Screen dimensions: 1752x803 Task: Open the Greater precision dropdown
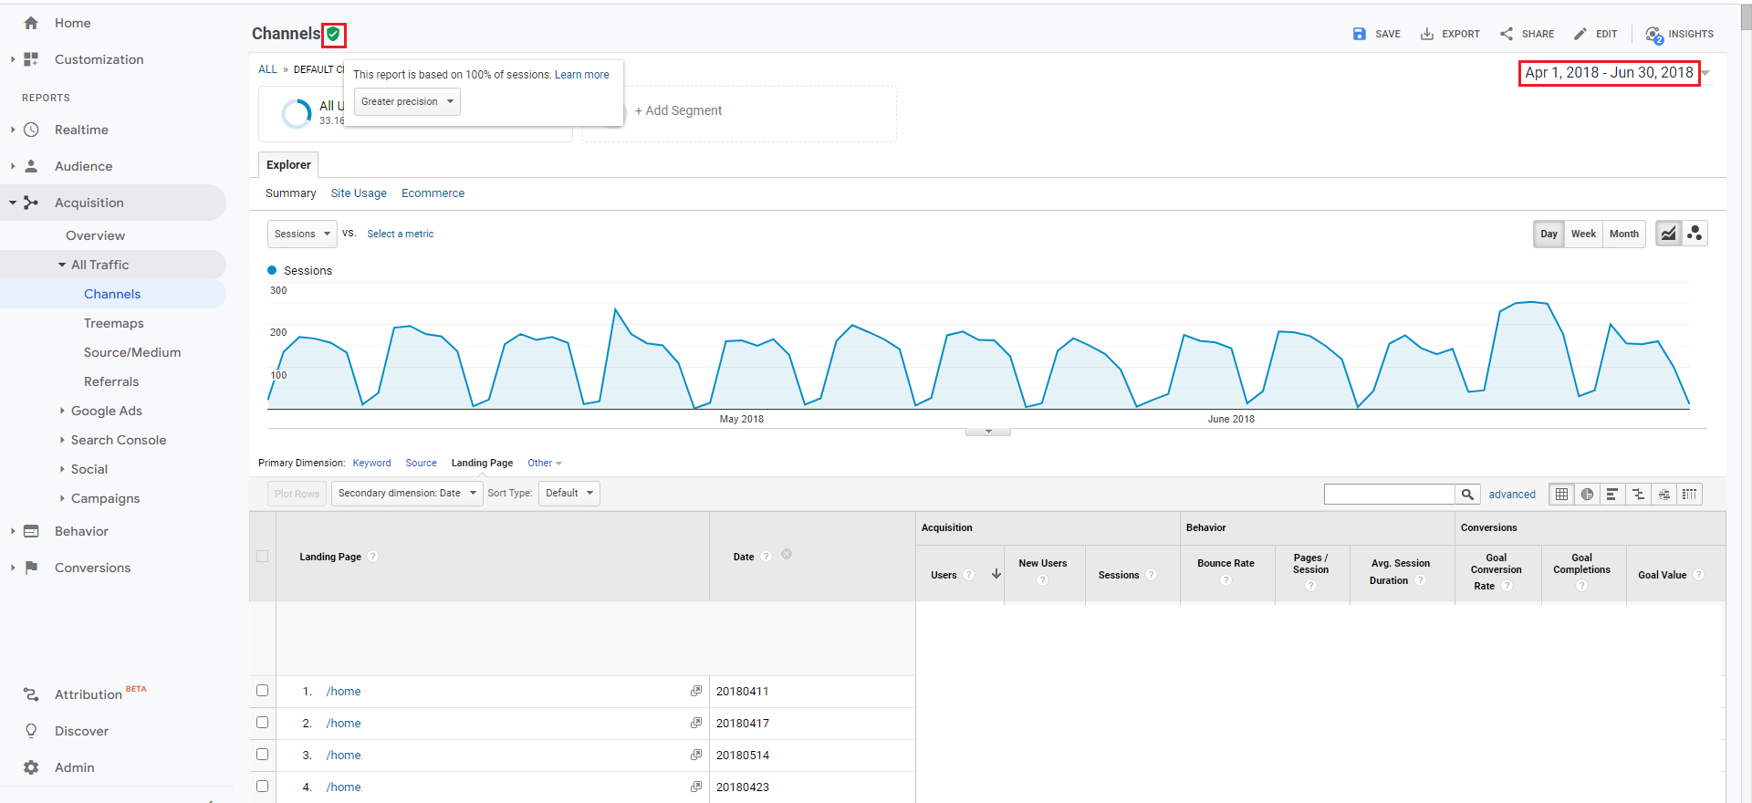point(407,102)
